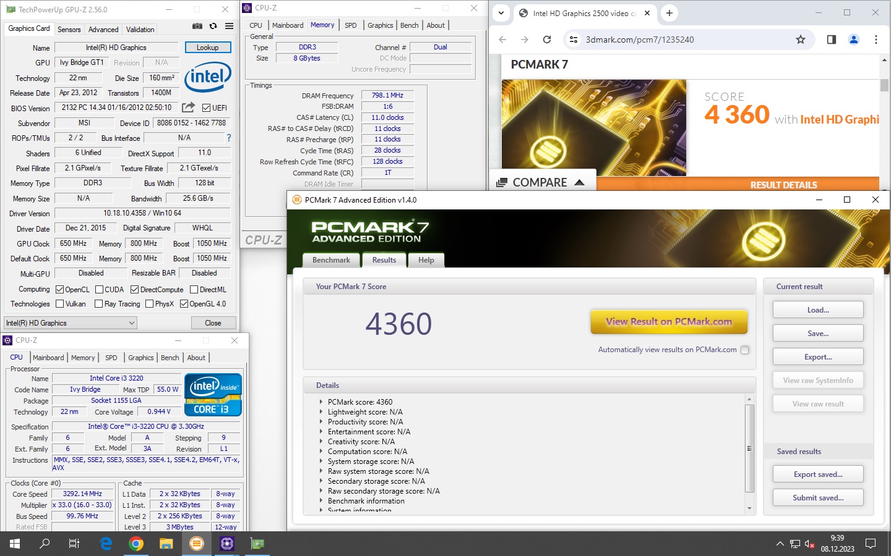Click BIOS export share icon in GPU-Z
The image size is (891, 556).
pos(189,107)
